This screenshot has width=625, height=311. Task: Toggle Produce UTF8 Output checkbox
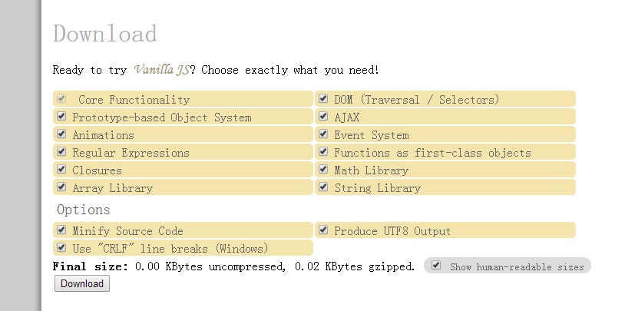click(323, 230)
